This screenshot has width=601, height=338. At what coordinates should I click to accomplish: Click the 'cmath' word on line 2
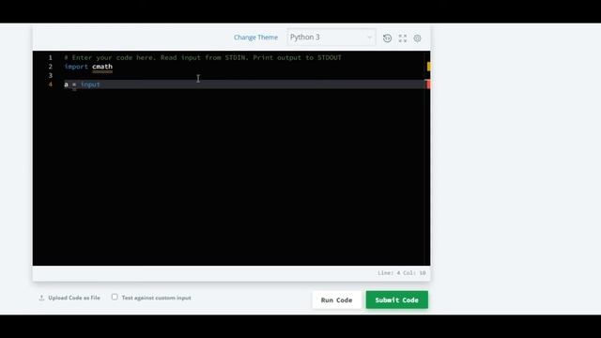(102, 67)
